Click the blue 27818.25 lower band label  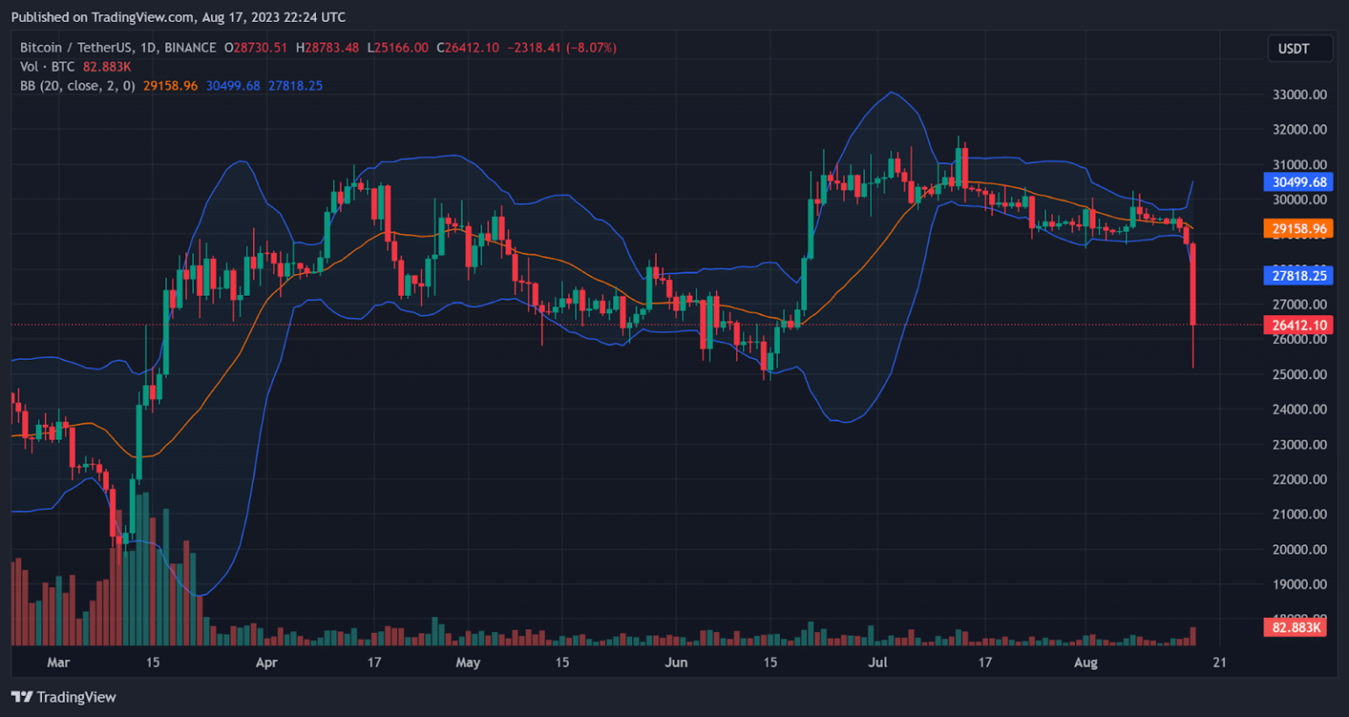[x=1299, y=276]
